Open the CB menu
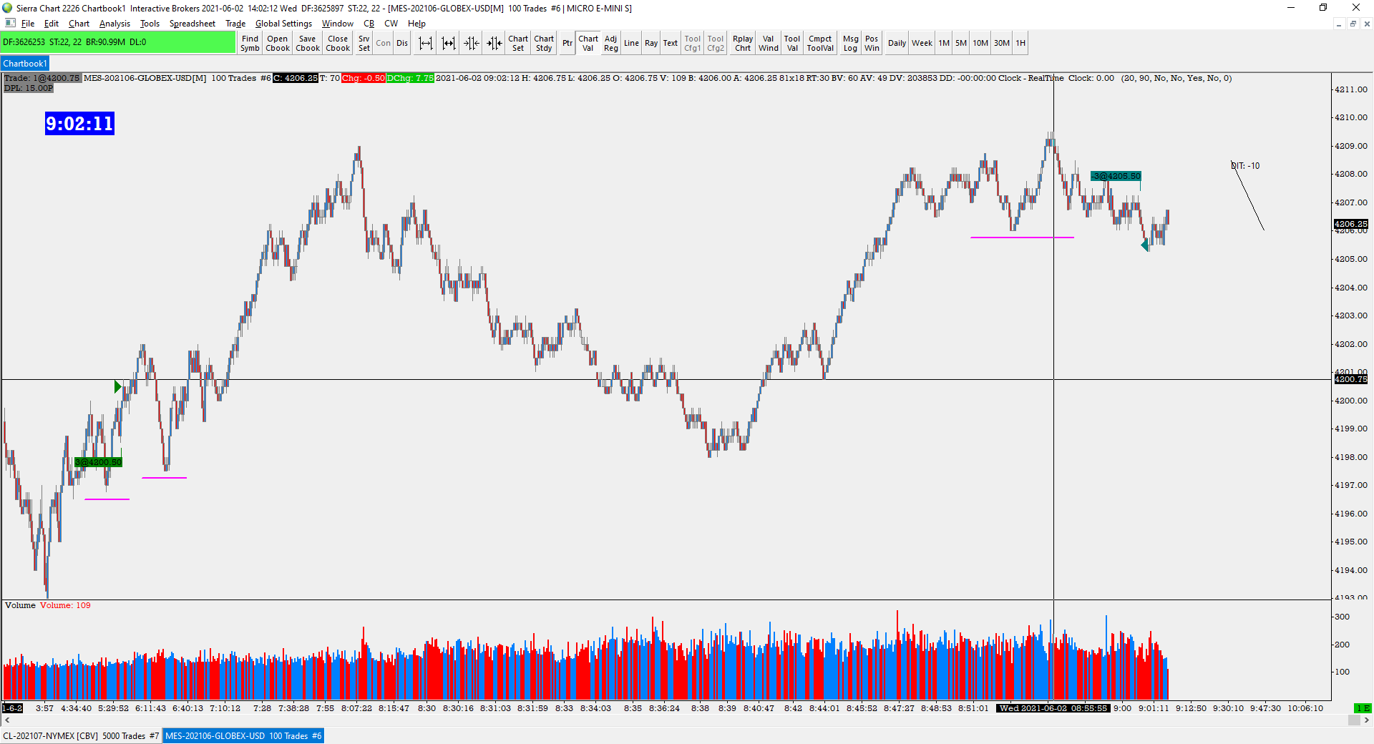 (369, 24)
